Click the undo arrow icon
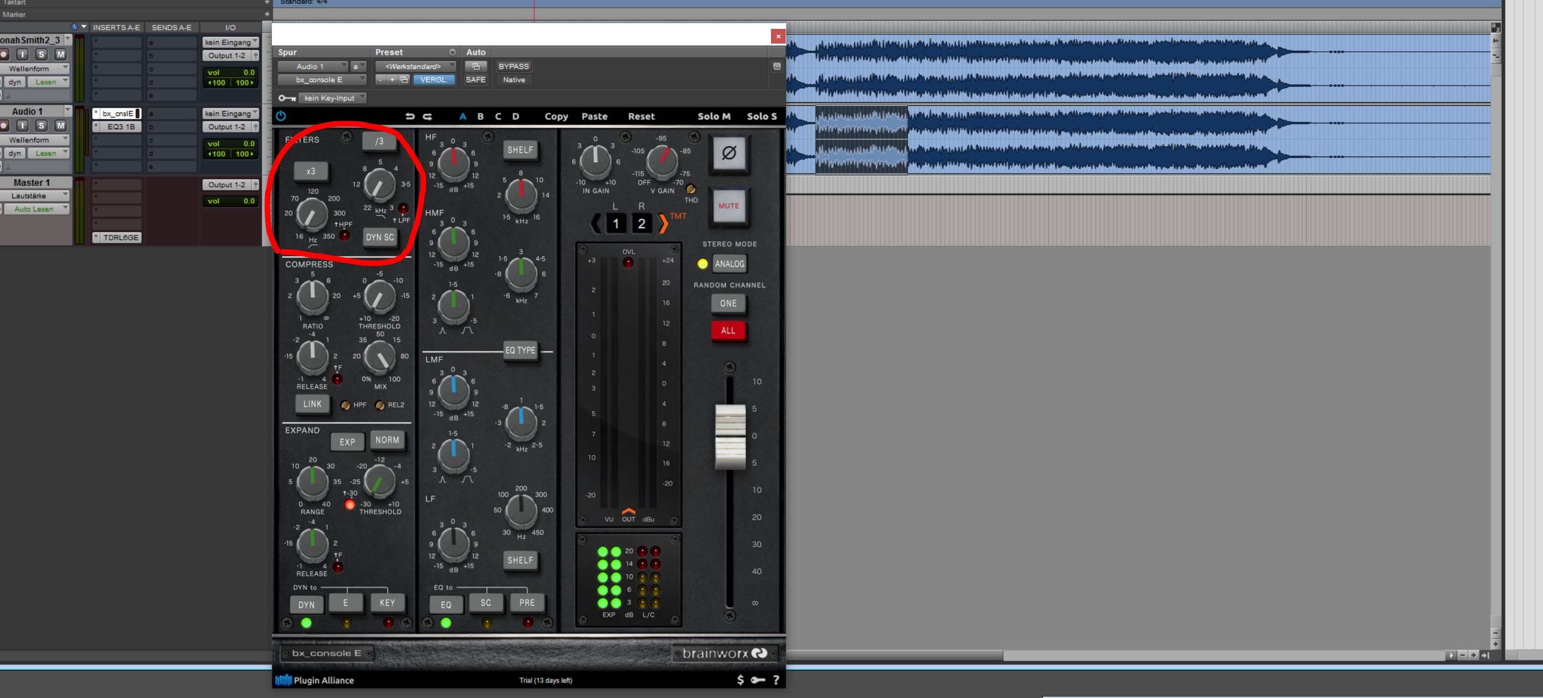 [x=410, y=116]
